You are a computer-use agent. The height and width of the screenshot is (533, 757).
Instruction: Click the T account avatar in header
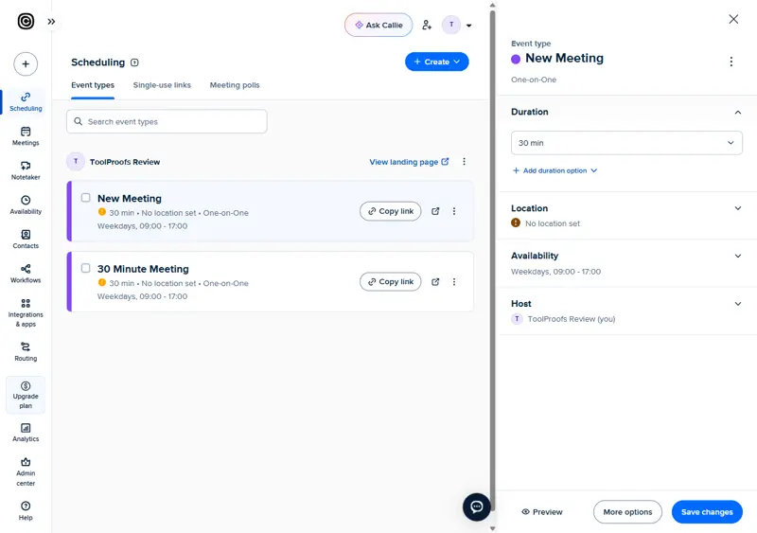pos(451,25)
